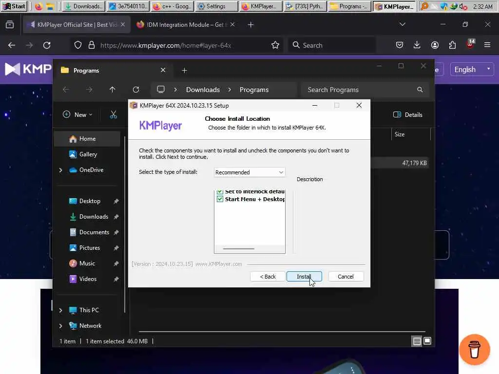
Task: Add a new Explorer tab
Action: [x=184, y=70]
